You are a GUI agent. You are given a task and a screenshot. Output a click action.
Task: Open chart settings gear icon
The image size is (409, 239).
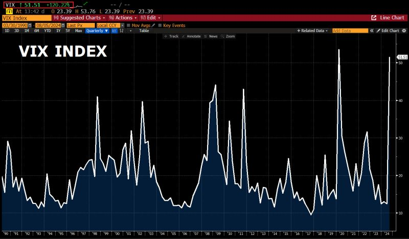click(404, 31)
